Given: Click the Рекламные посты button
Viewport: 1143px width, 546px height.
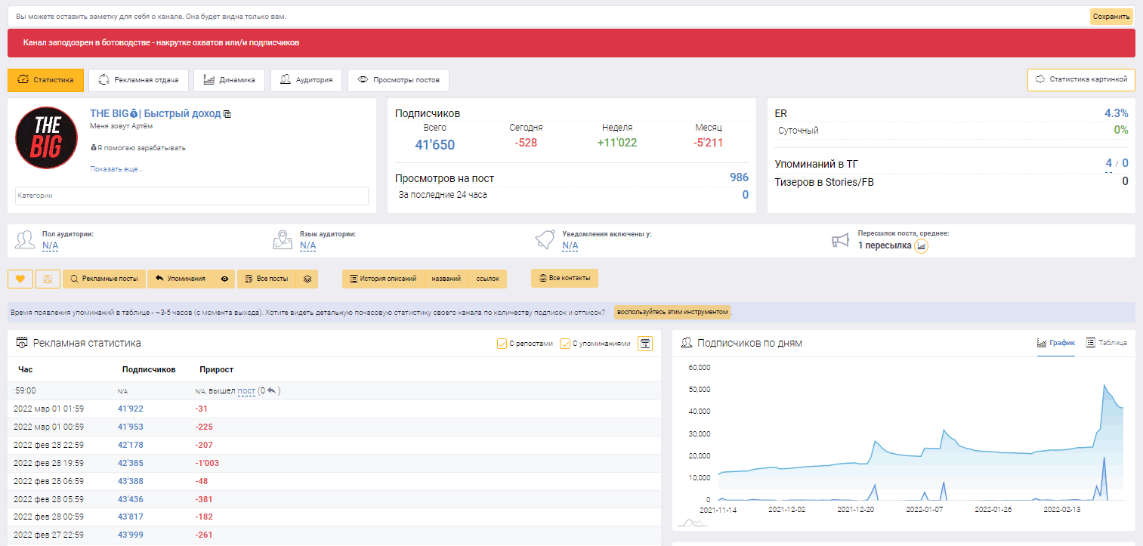Looking at the screenshot, I should [x=104, y=279].
